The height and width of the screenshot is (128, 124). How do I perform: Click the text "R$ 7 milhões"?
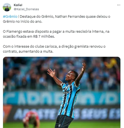(x=44, y=37)
